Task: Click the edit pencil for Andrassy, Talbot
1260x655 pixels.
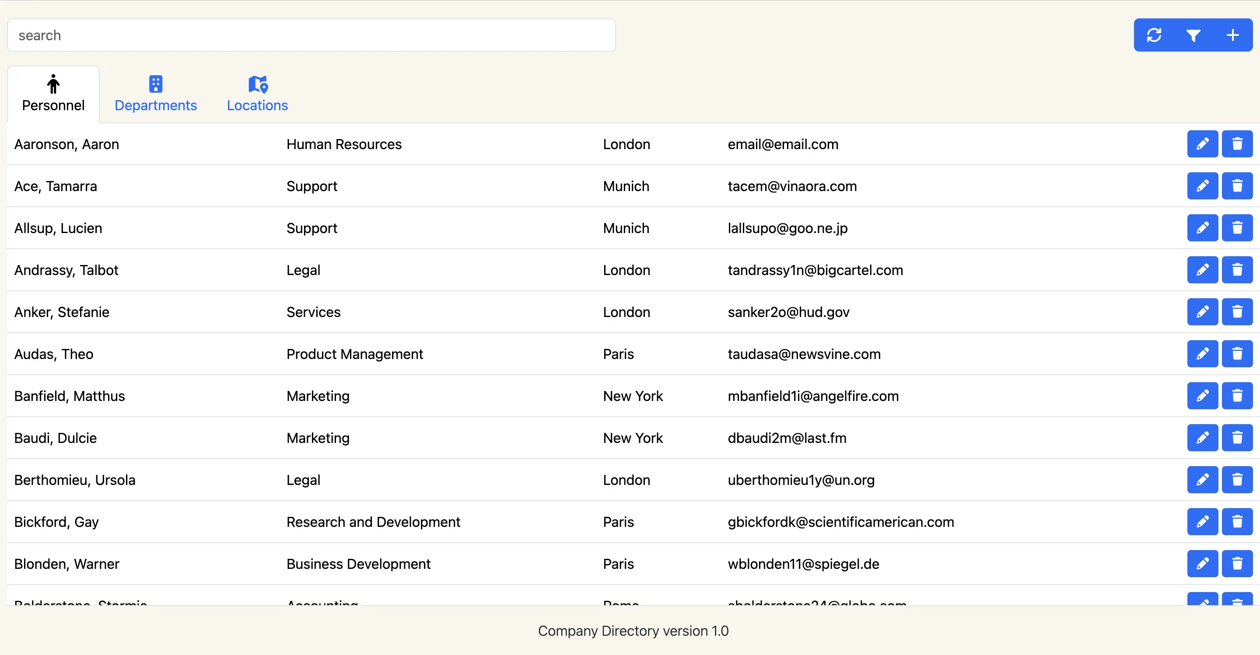Action: point(1203,270)
